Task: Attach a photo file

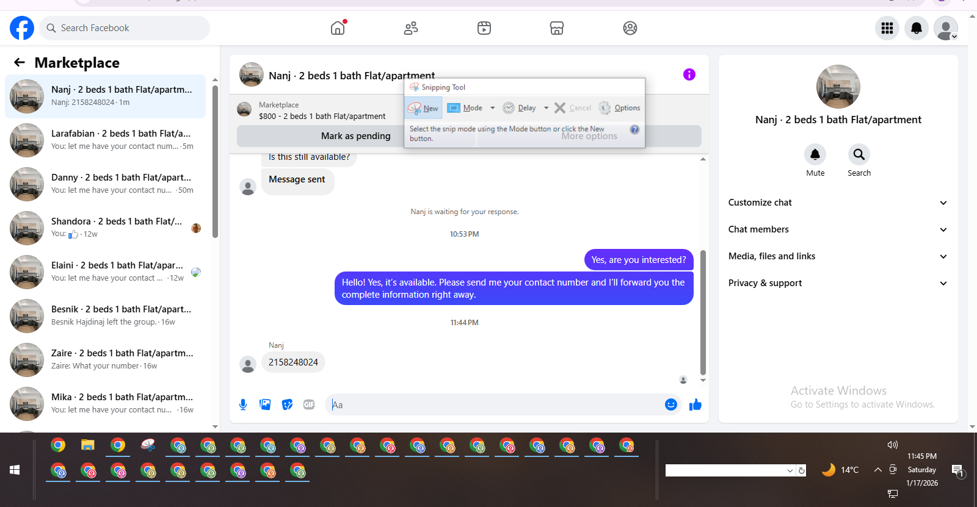Action: (x=265, y=405)
